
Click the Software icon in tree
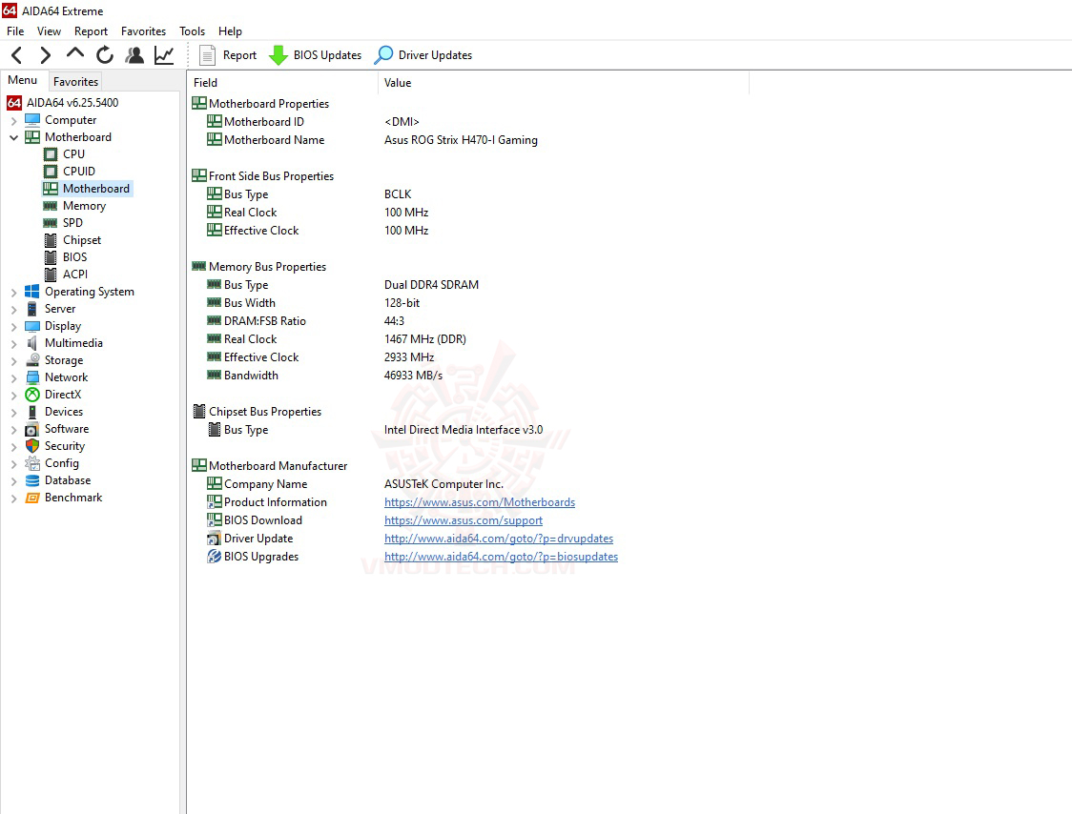pos(32,429)
